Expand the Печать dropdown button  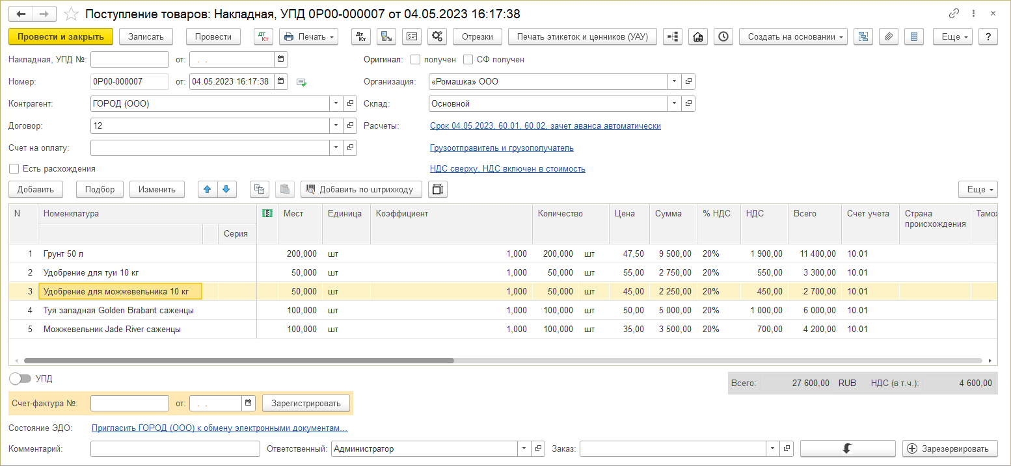click(x=309, y=37)
